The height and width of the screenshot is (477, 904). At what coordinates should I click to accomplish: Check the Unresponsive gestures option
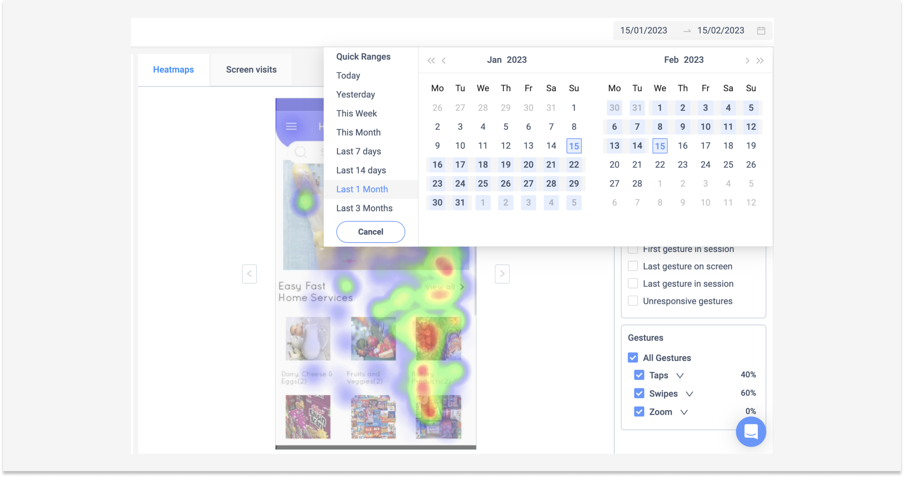click(x=633, y=300)
